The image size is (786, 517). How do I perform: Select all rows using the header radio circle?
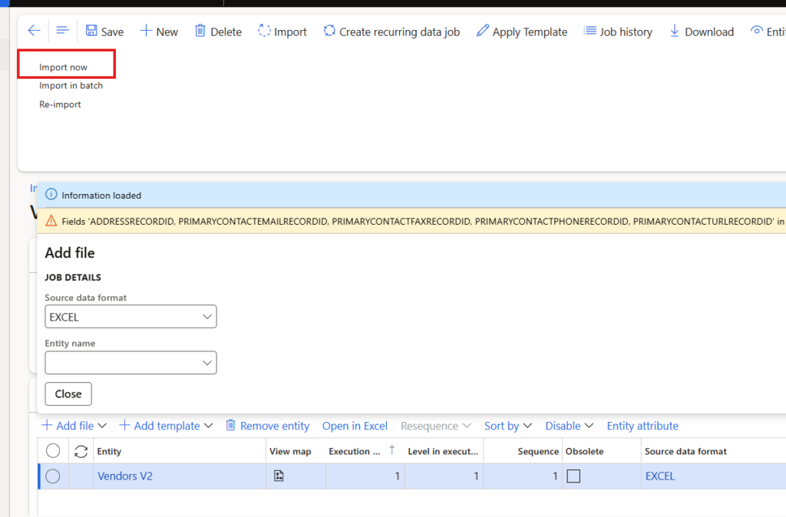point(53,451)
